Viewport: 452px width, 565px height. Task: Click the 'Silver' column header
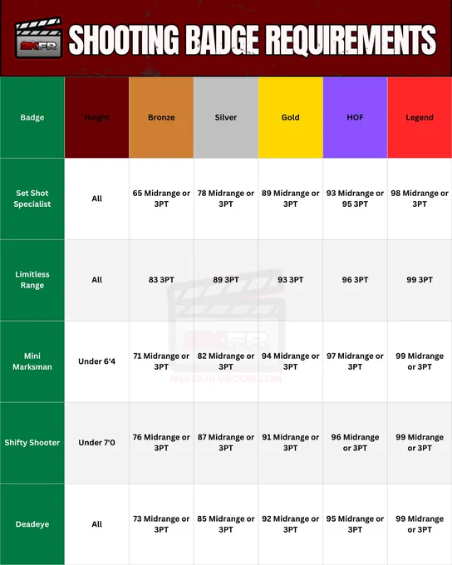(x=226, y=117)
